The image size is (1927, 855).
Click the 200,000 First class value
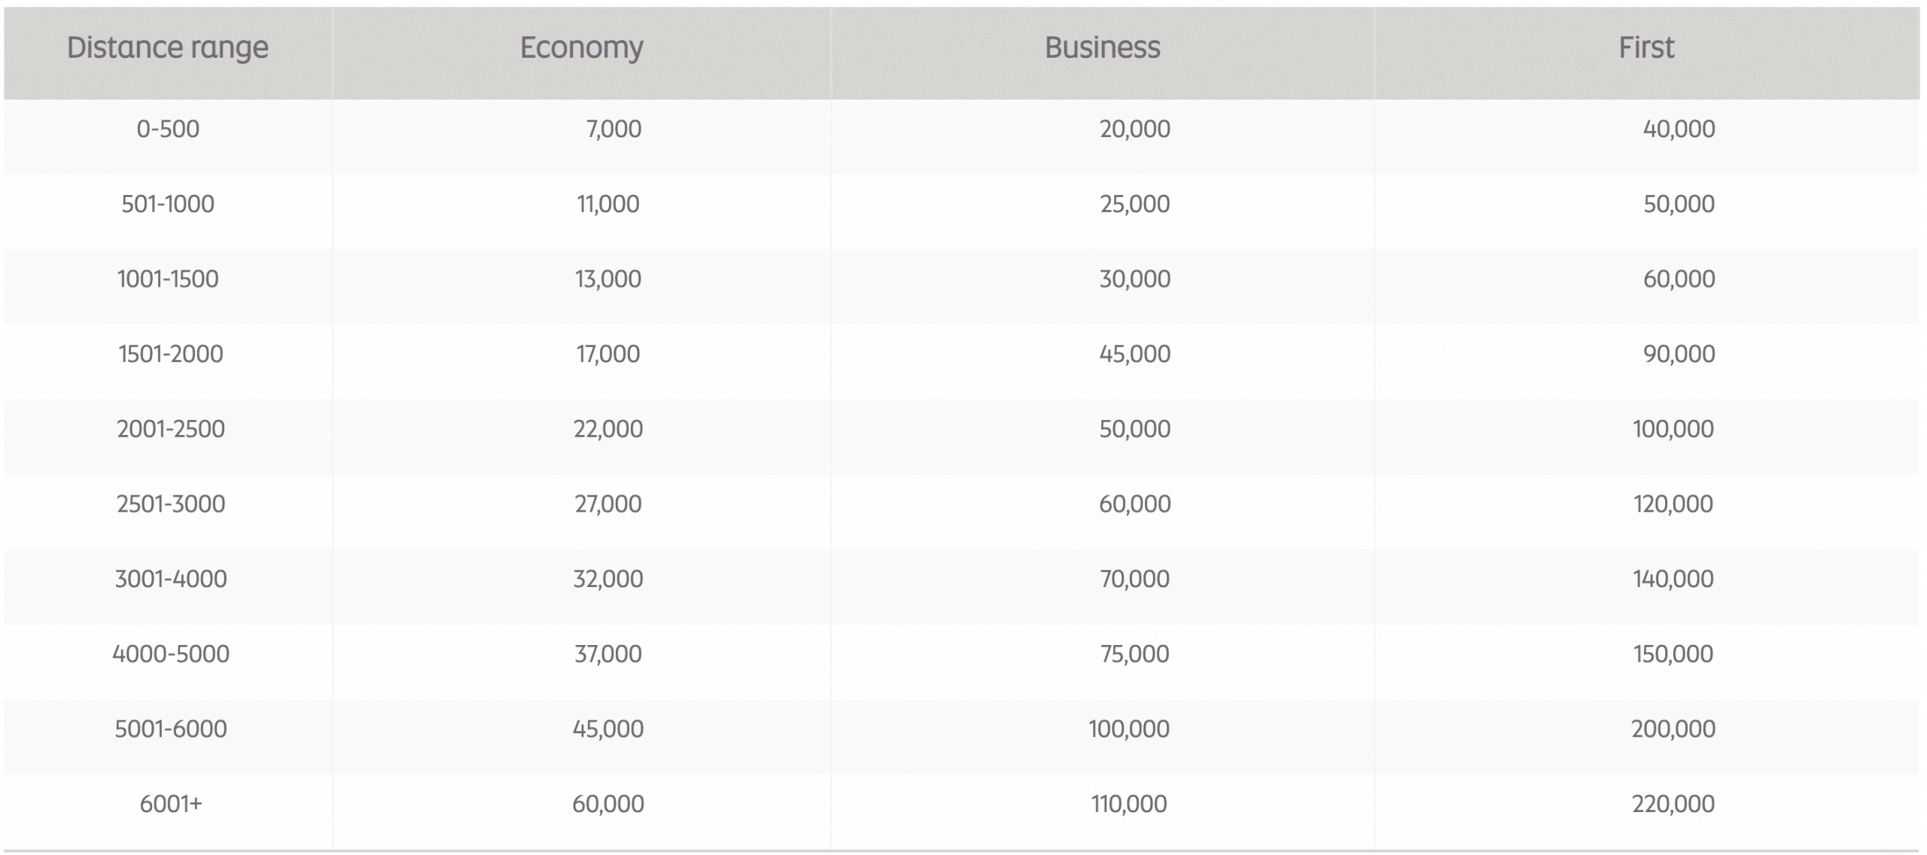pos(1673,729)
